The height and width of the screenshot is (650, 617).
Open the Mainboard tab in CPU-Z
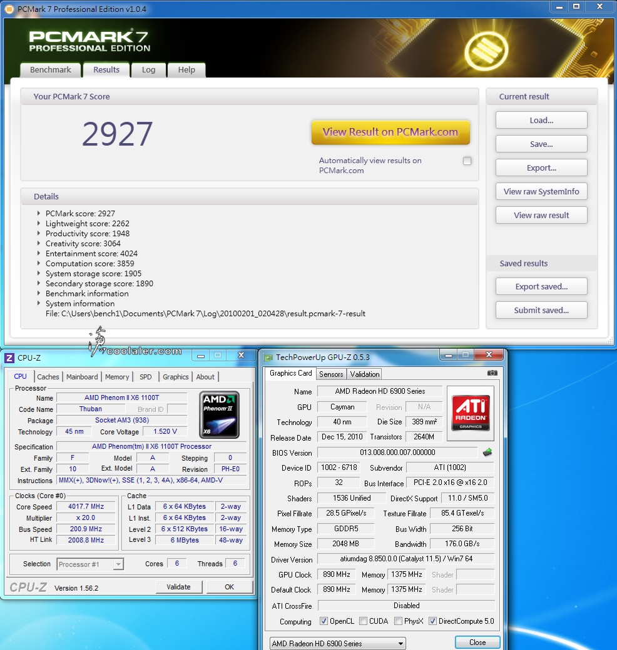pos(82,377)
